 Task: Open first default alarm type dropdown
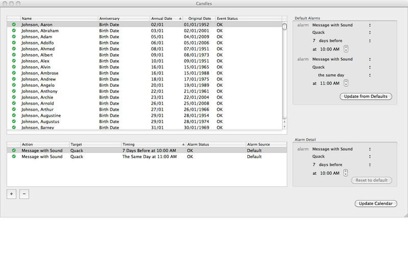341,25
